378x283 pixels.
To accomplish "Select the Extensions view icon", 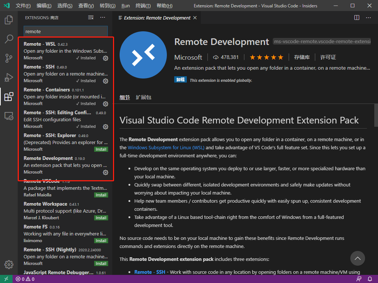I will click(9, 97).
